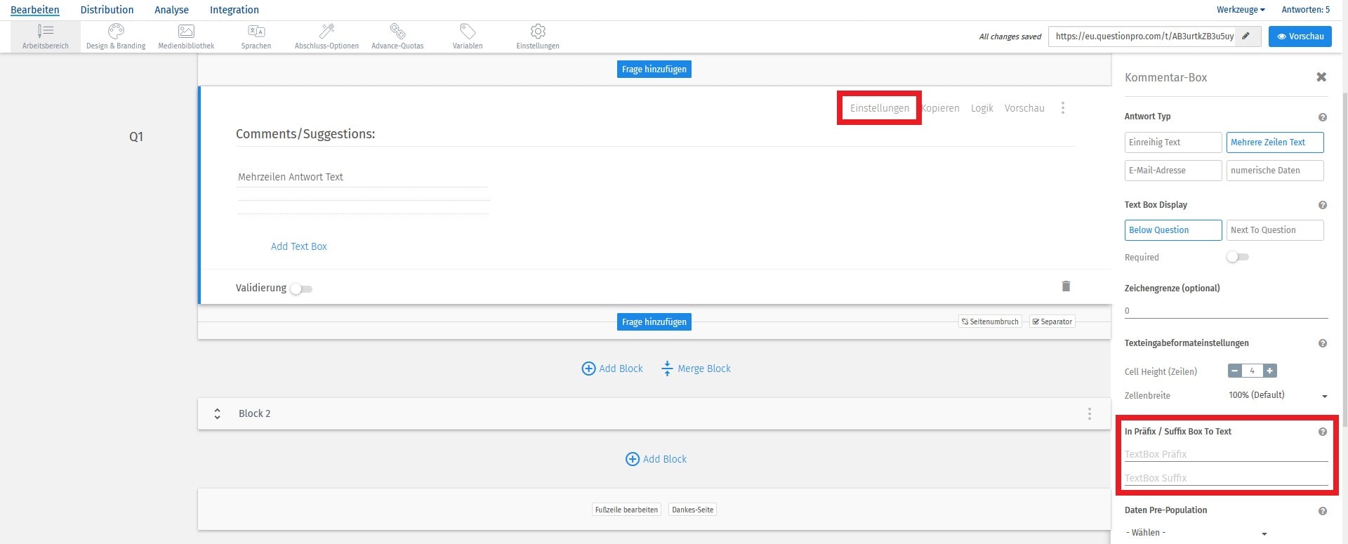The image size is (1348, 544).
Task: Choose Next To Question display
Action: point(1275,230)
